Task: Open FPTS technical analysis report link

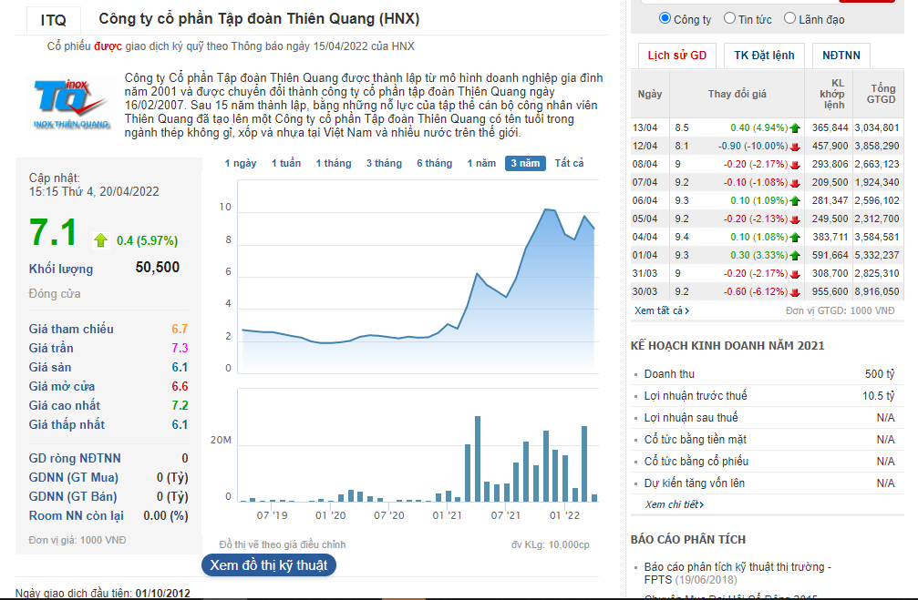Action: pyautogui.click(x=737, y=573)
